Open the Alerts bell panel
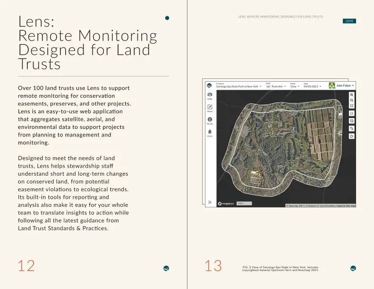This screenshot has width=374, height=289. pyautogui.click(x=210, y=133)
